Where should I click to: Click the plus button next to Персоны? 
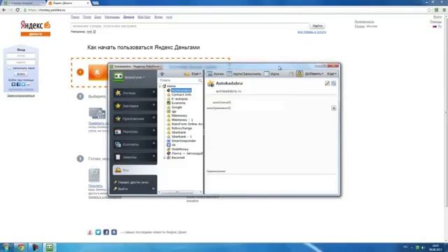[154, 131]
